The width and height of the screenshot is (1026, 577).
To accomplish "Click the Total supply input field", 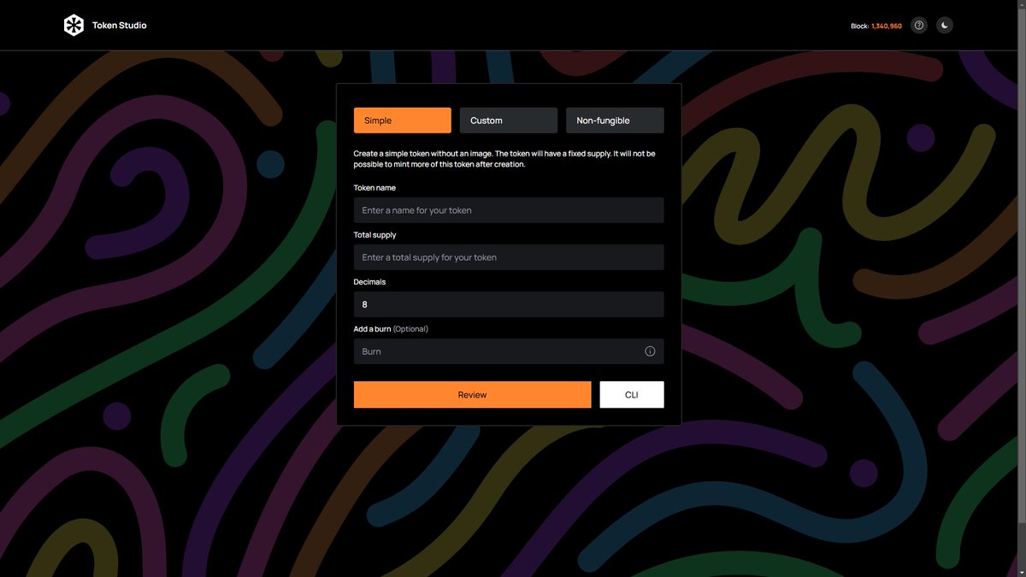I will point(509,257).
